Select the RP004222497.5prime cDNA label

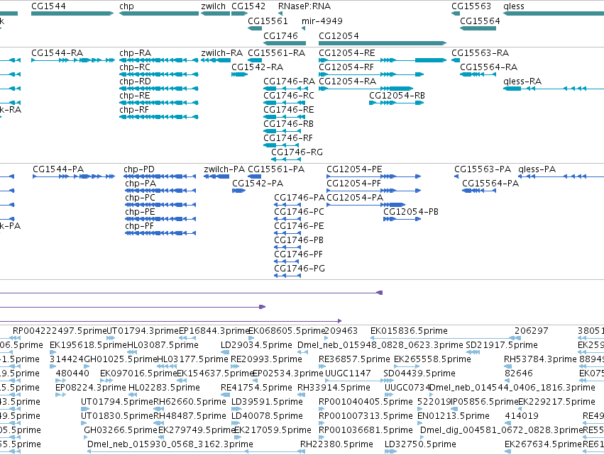click(60, 331)
